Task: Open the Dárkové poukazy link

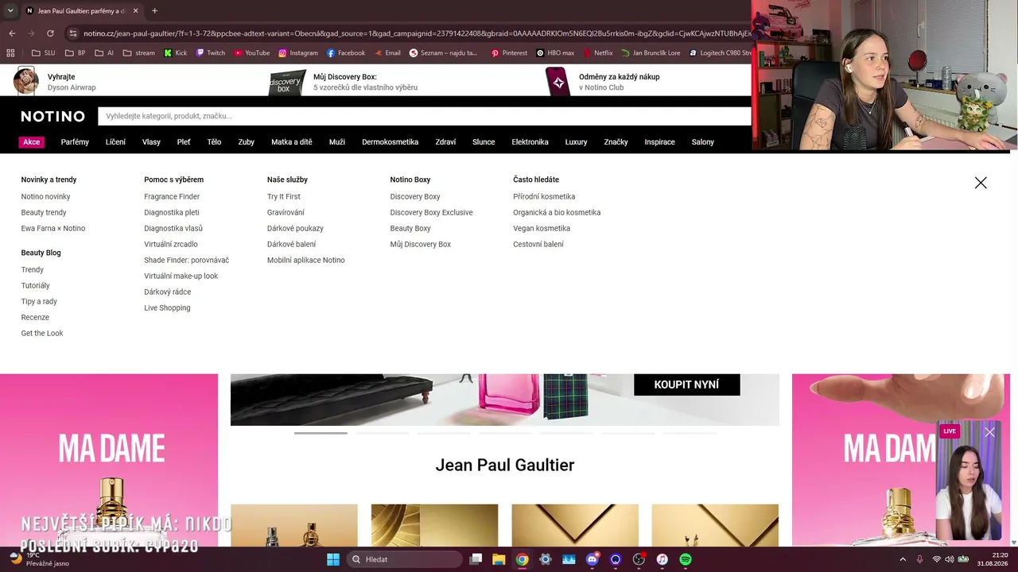Action: (295, 228)
